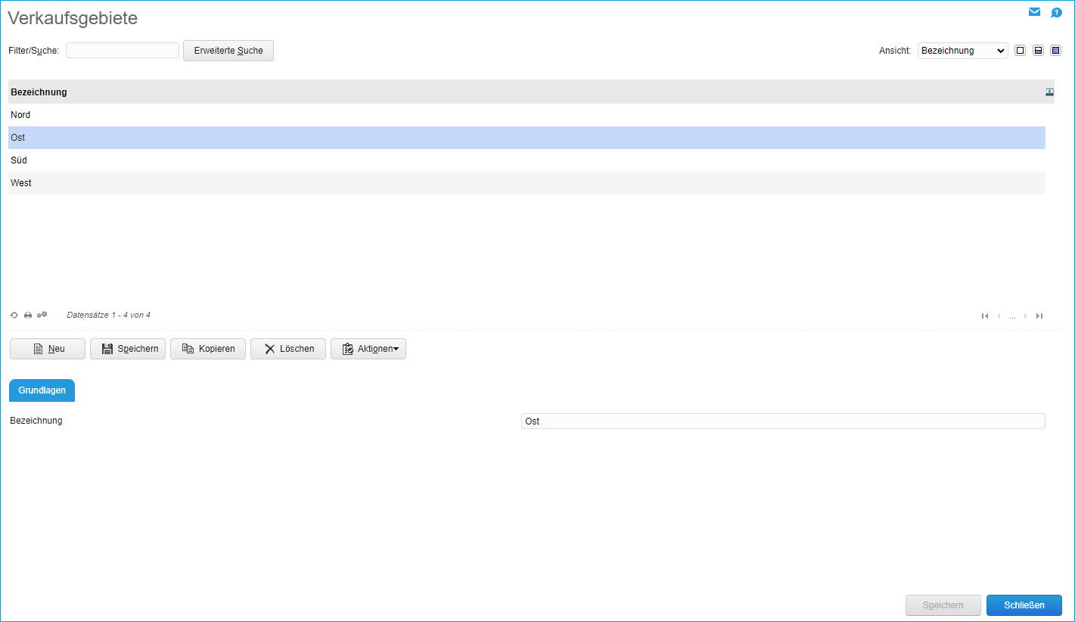
Task: Open the mail envelope icon
Action: tap(1034, 12)
